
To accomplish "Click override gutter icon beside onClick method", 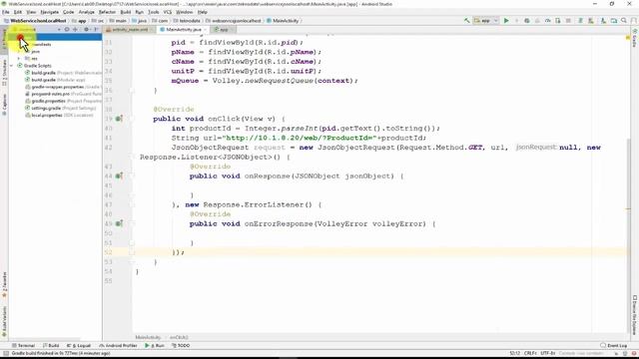I will [119, 119].
